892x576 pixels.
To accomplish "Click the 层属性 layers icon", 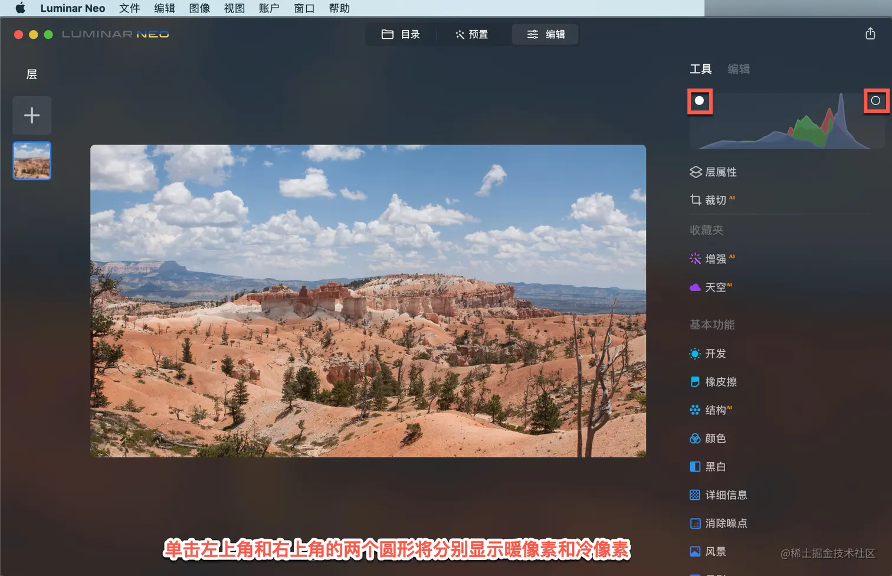I will pyautogui.click(x=696, y=172).
